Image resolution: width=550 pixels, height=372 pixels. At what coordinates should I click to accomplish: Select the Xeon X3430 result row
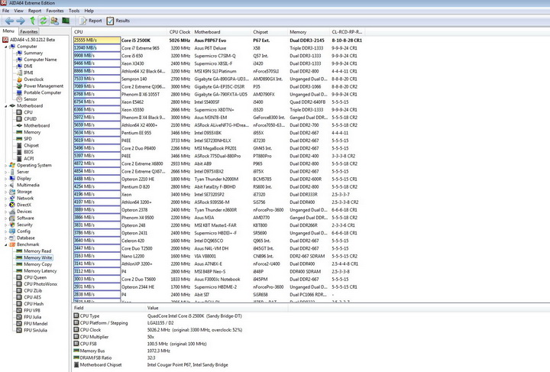coord(218,63)
